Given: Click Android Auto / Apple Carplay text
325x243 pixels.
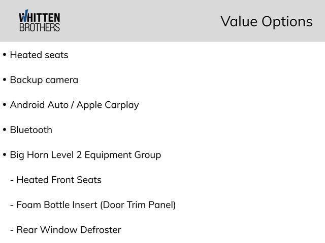Looking at the screenshot, I should [74, 105].
